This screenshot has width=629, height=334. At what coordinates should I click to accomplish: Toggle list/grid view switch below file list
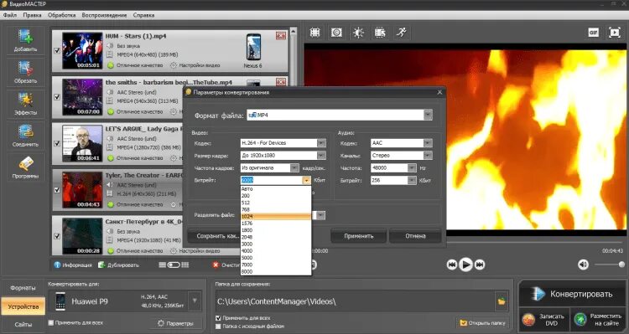[174, 265]
